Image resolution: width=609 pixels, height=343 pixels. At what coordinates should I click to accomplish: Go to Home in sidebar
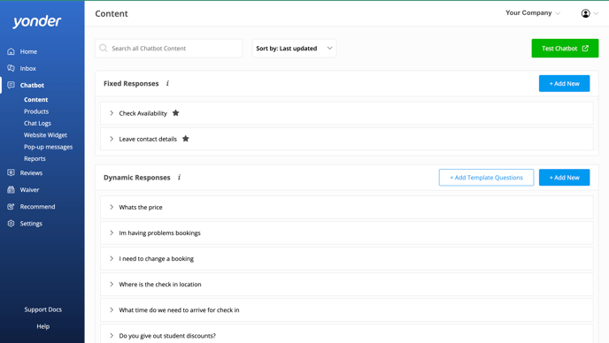28,51
